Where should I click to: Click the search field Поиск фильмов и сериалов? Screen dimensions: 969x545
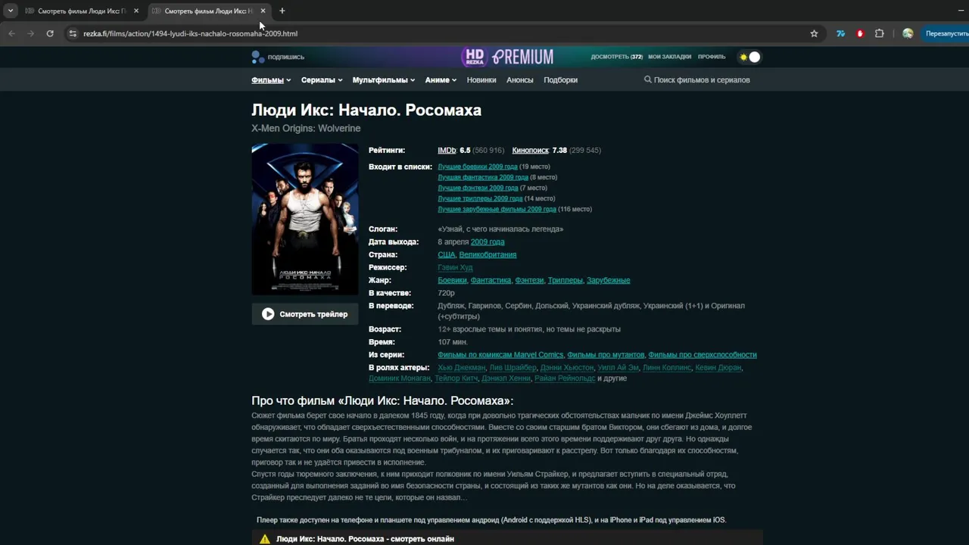pos(697,80)
